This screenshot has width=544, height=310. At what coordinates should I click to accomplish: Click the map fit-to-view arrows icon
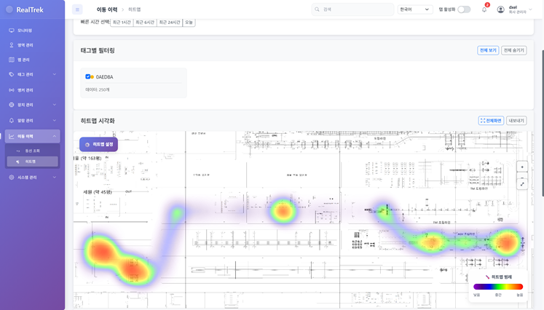coord(521,185)
